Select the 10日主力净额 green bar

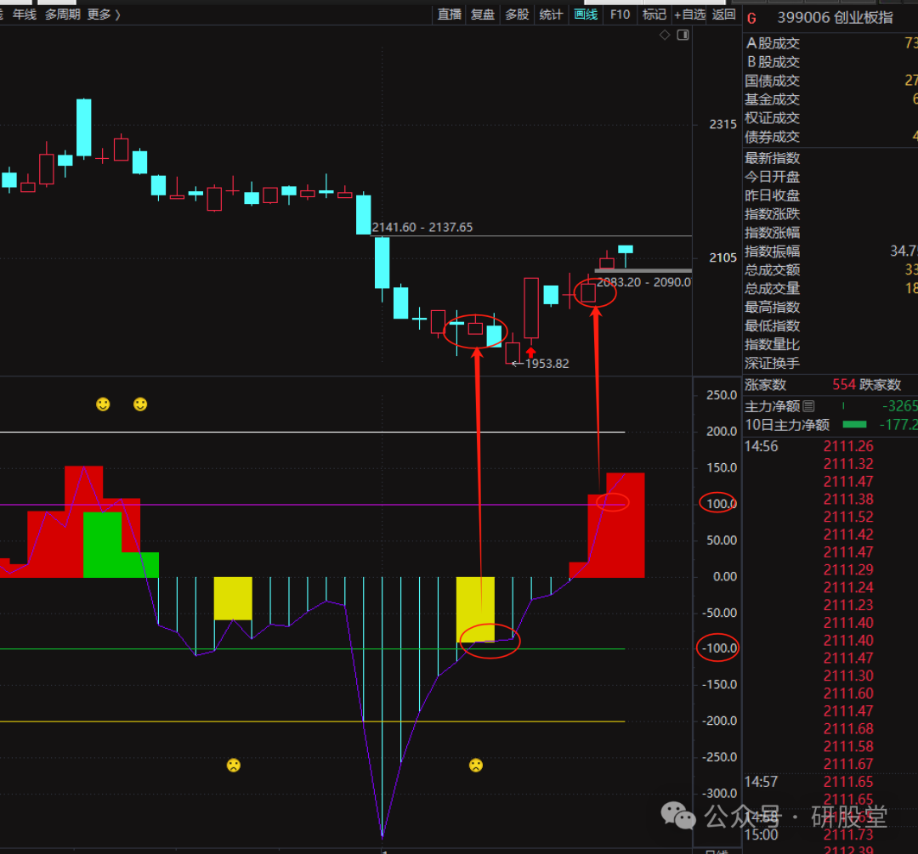click(x=854, y=424)
